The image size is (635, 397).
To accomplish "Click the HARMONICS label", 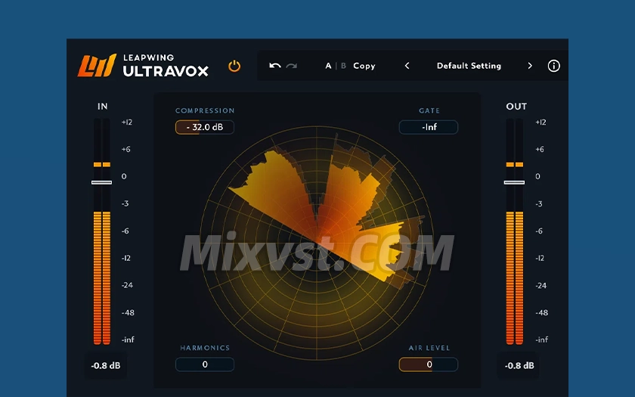I will (x=205, y=348).
